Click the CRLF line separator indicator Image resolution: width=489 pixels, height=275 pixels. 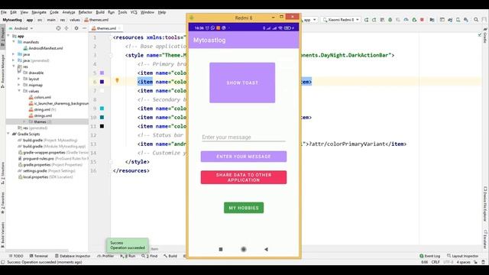tap(436, 262)
